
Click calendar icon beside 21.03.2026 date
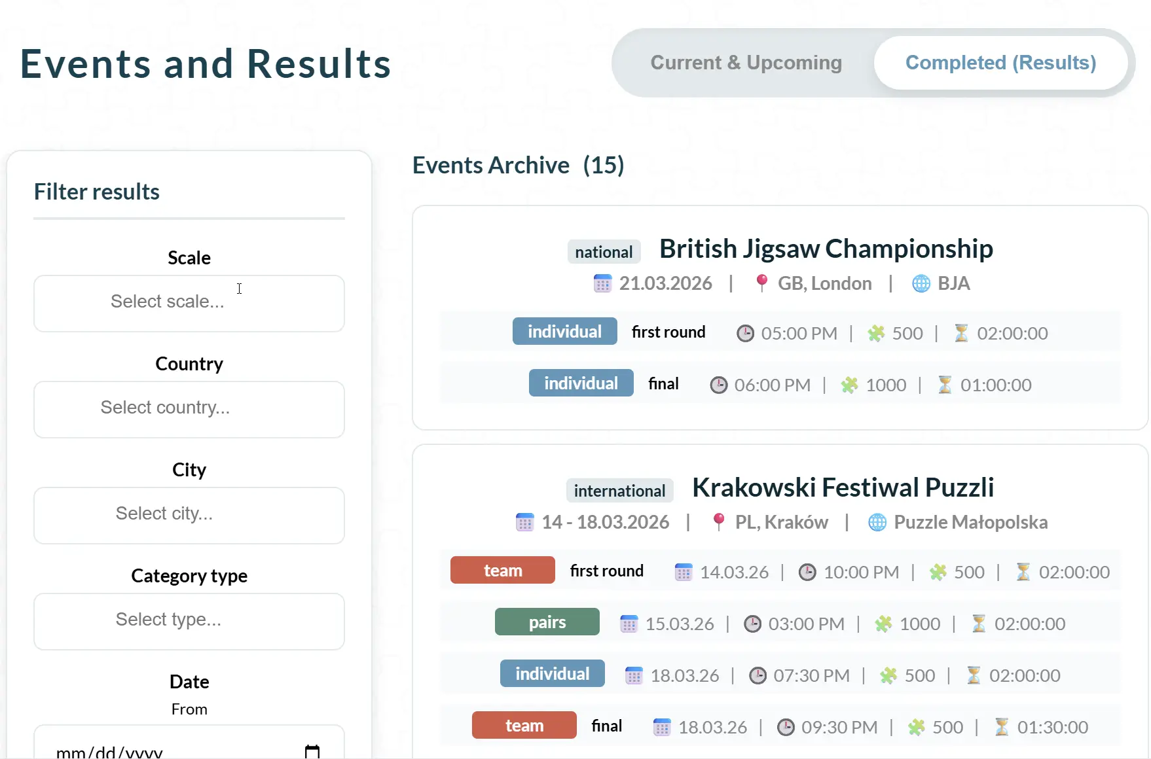pyautogui.click(x=602, y=284)
